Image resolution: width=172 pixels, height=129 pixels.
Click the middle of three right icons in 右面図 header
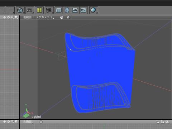162,122
